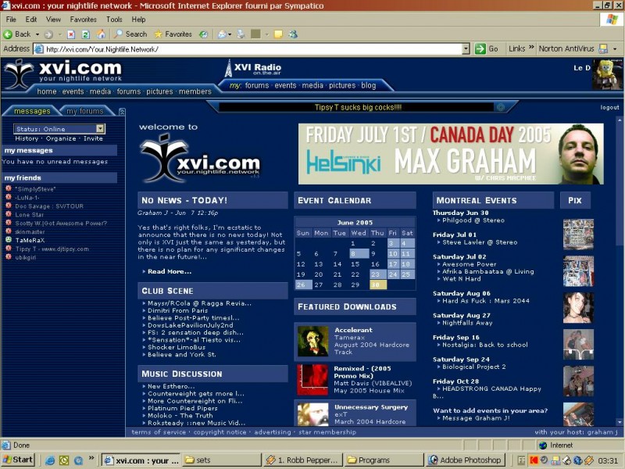This screenshot has height=469, width=625.
Task: Open the sets folder taskbar button
Action: click(222, 460)
